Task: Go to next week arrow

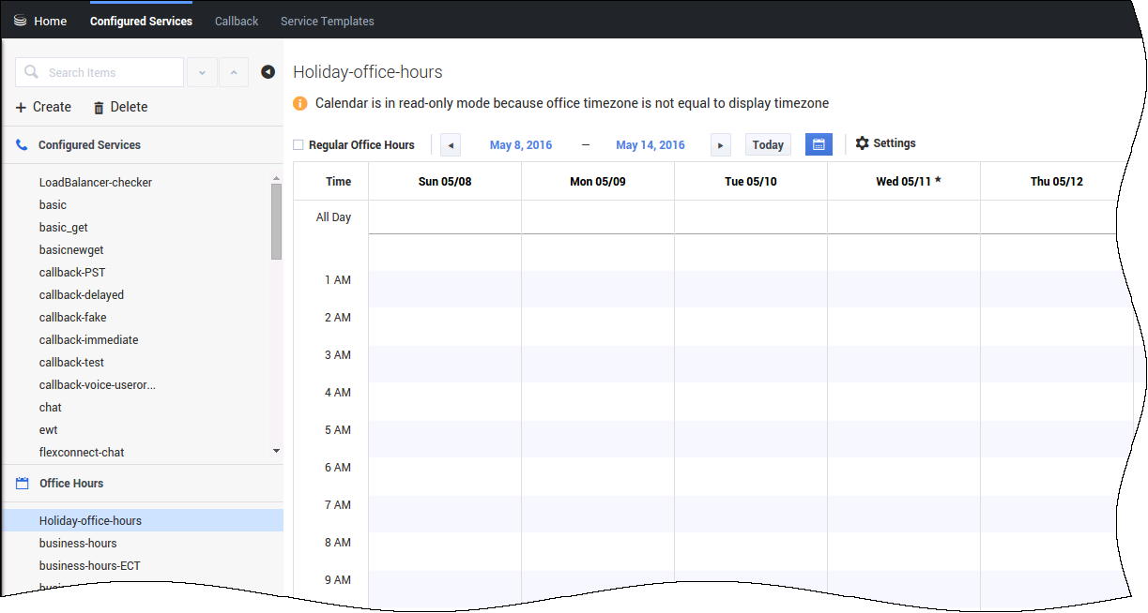Action: (720, 145)
